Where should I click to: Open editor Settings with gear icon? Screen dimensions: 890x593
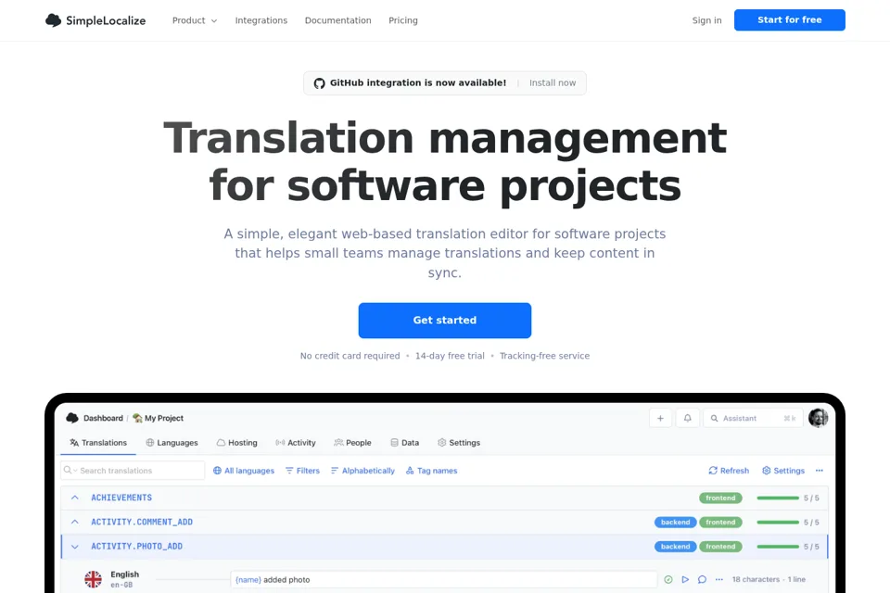[783, 471]
